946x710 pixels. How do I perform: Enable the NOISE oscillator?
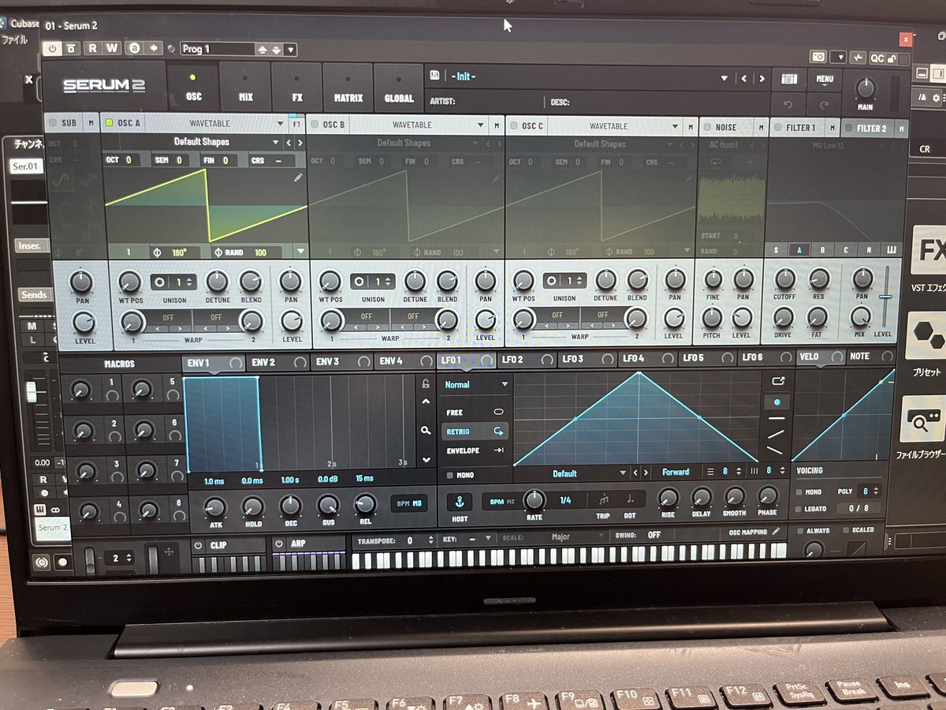pyautogui.click(x=706, y=126)
